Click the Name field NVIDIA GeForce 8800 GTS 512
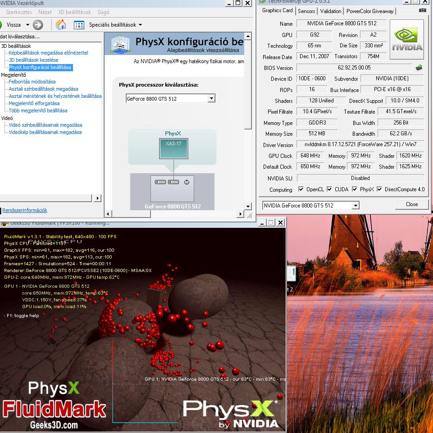The height and width of the screenshot is (433, 433). click(342, 23)
